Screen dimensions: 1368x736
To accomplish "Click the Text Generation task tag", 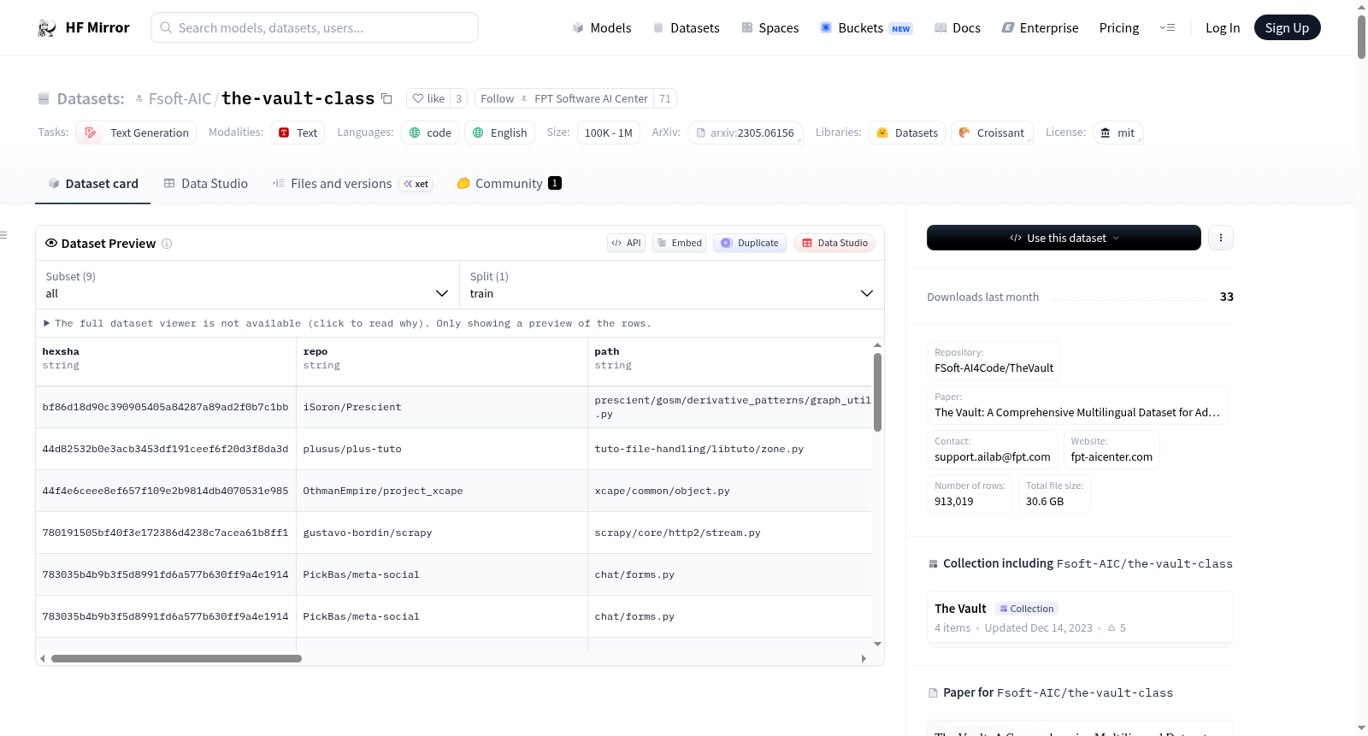I will 136,132.
